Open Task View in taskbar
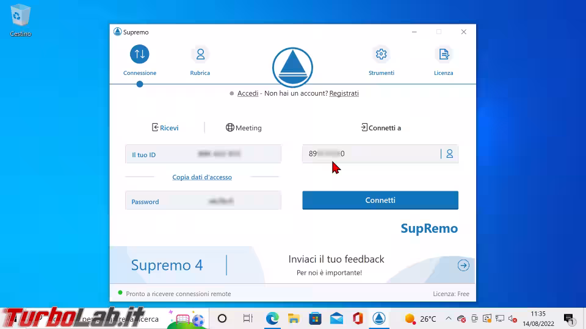The height and width of the screenshot is (329, 586). pyautogui.click(x=247, y=319)
